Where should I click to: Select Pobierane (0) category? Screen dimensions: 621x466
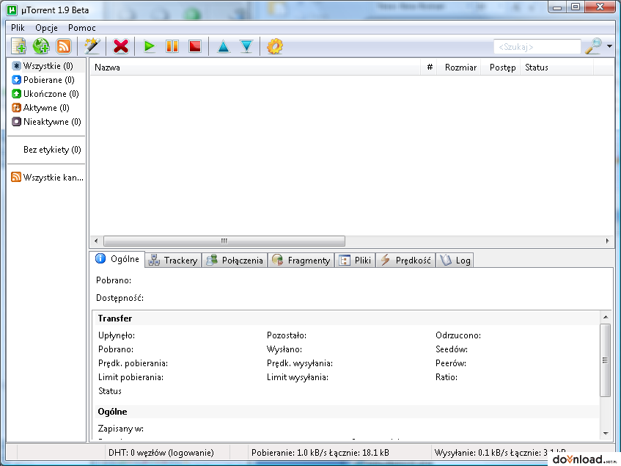pyautogui.click(x=47, y=80)
